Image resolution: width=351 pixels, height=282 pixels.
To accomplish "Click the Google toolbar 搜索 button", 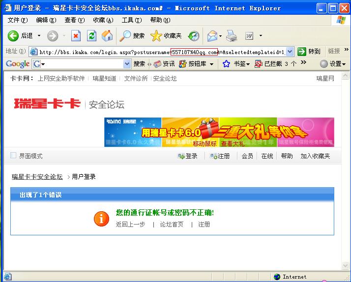I will tap(139, 64).
